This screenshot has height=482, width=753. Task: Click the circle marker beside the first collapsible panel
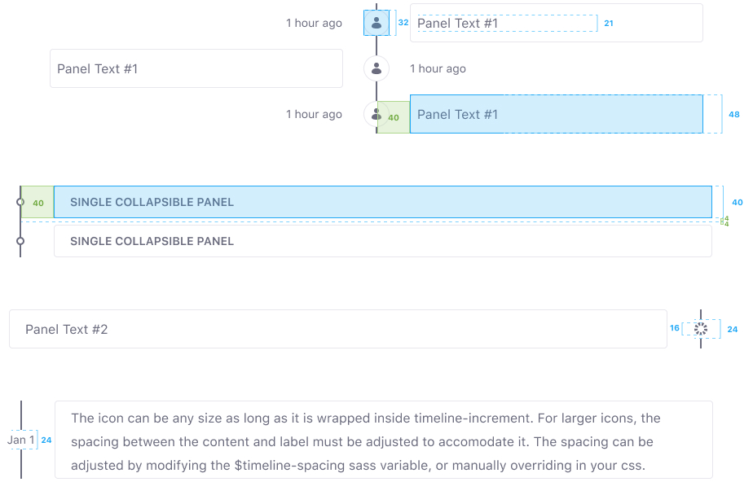tap(20, 202)
